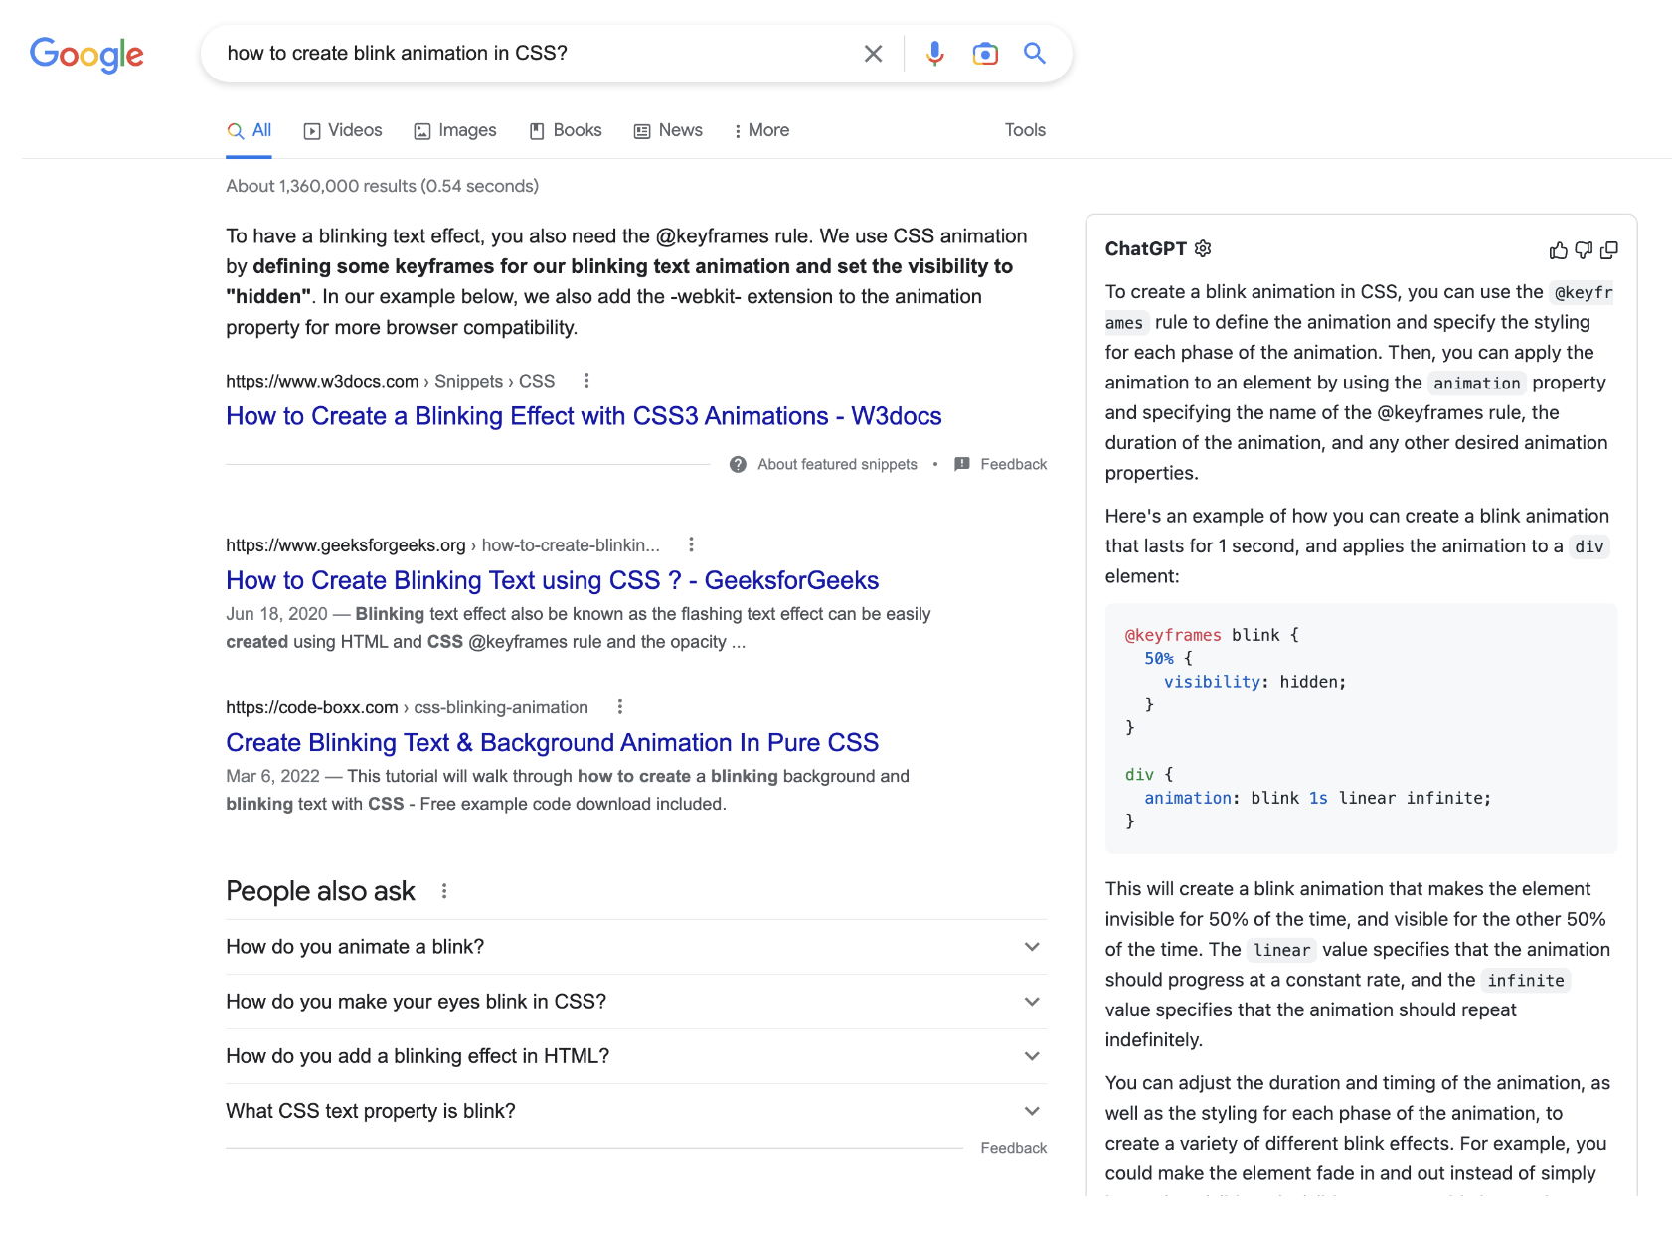
Task: Open options menu for GeeksforGeeks result
Action: point(691,544)
